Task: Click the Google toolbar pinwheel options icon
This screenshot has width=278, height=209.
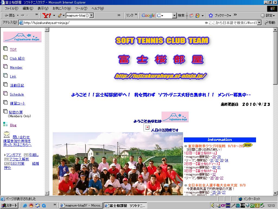Action: [x=198, y=16]
